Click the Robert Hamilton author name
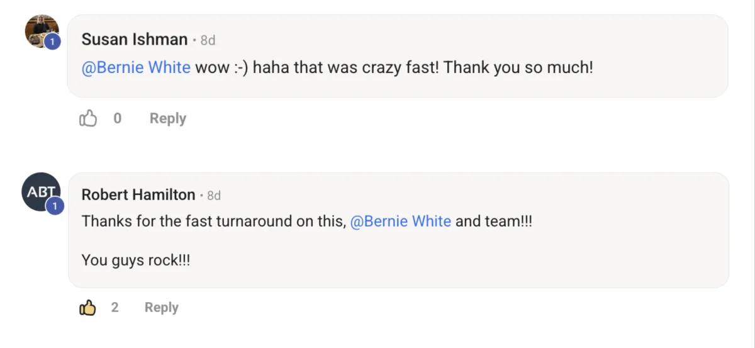The image size is (755, 348). click(x=138, y=195)
